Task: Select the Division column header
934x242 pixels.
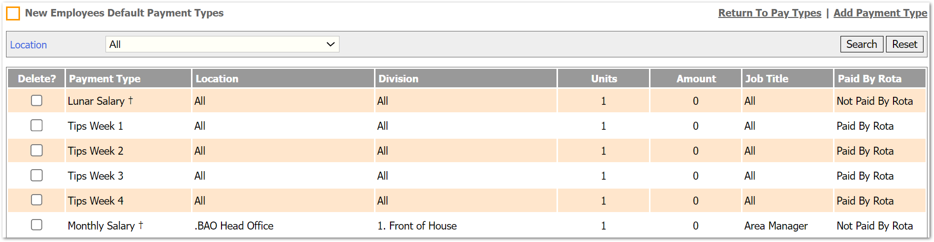Action: point(398,79)
